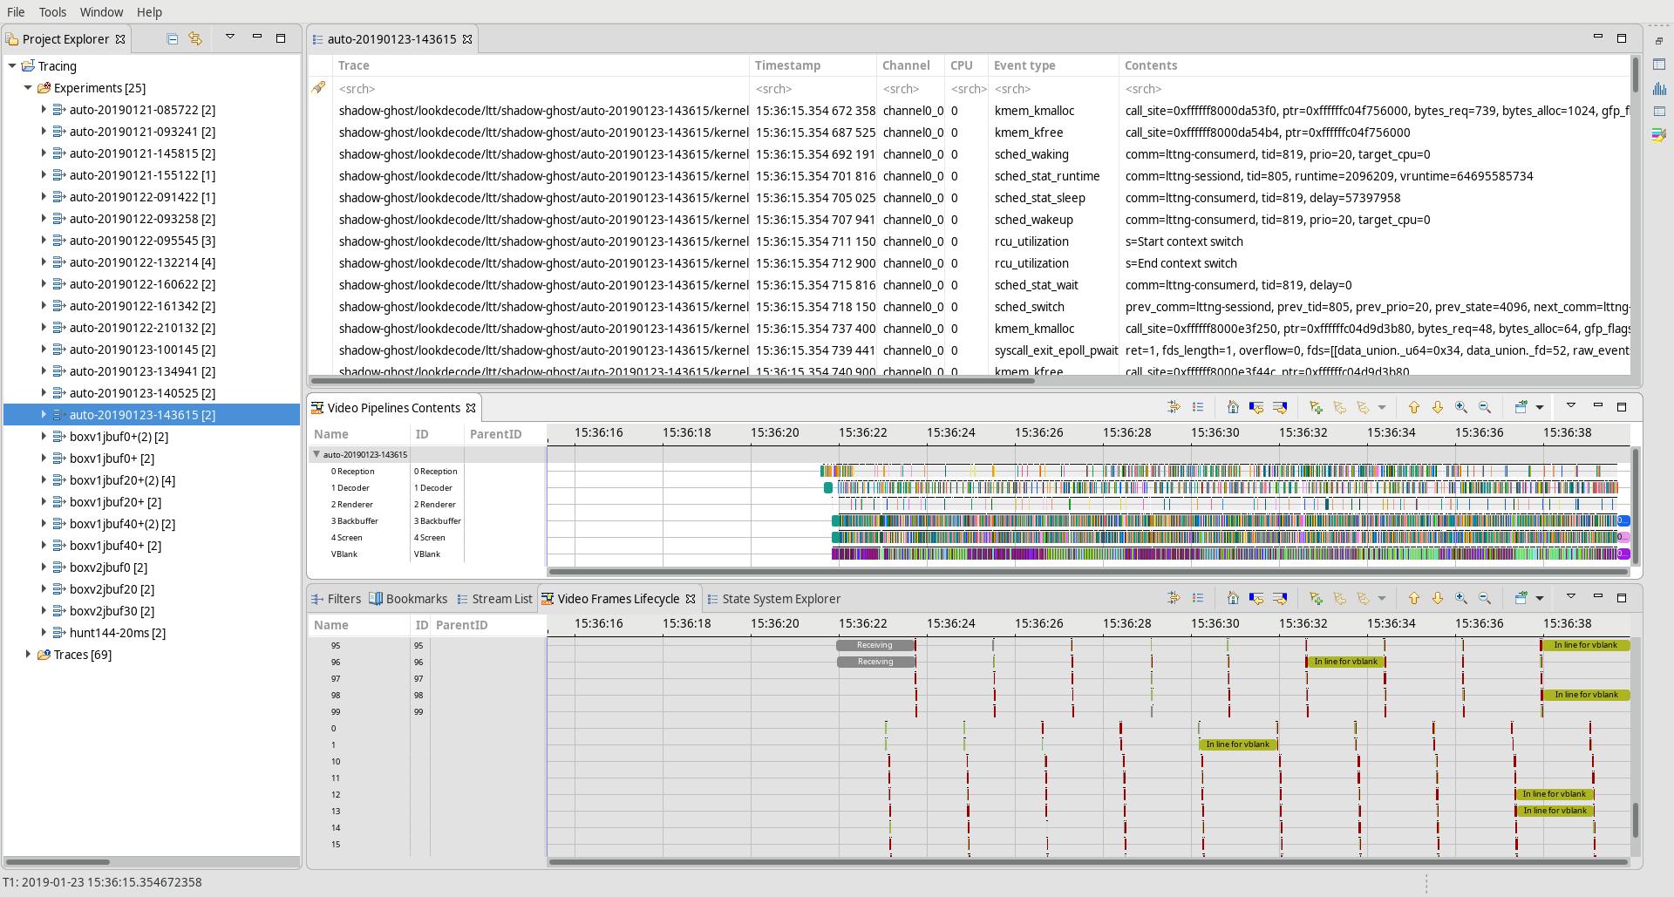Open the Tools menu
Viewport: 1674px width, 897px height.
52,12
